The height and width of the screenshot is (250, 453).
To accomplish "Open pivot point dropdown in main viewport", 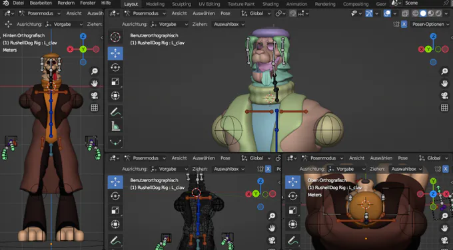I will click(x=280, y=13).
